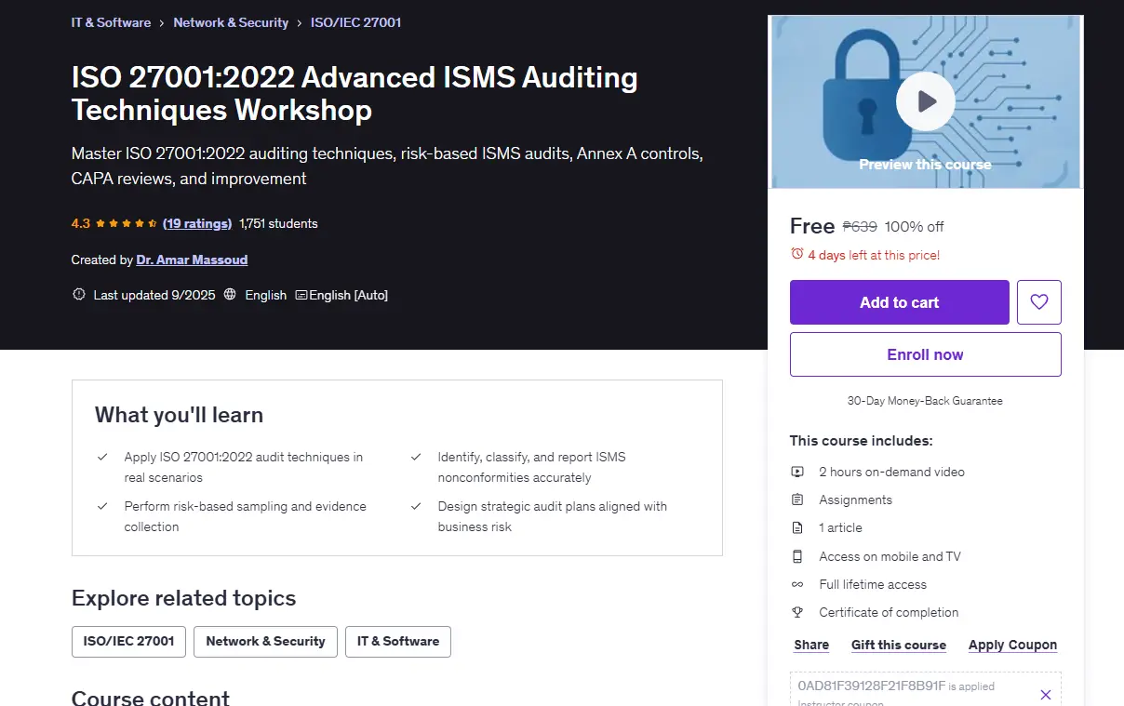Screen dimensions: 1124x706
Task: Click the last updated badge icon
Action: pos(79,295)
